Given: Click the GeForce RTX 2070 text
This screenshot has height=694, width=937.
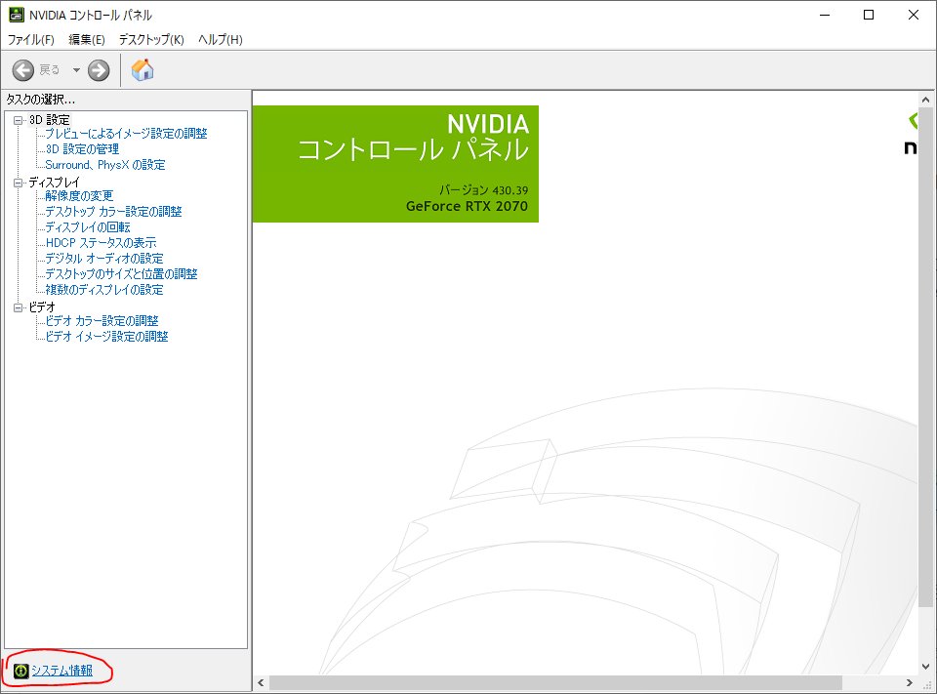Looking at the screenshot, I should [x=467, y=206].
